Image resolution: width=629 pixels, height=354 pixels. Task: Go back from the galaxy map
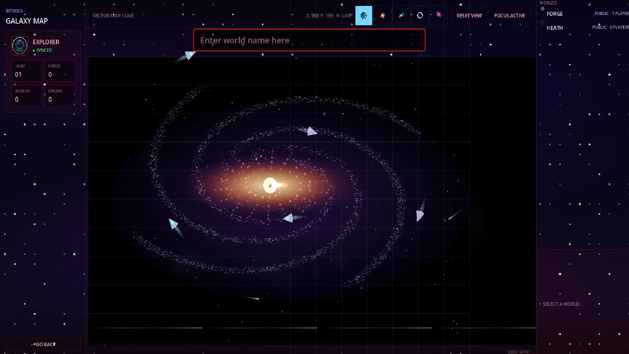click(43, 344)
